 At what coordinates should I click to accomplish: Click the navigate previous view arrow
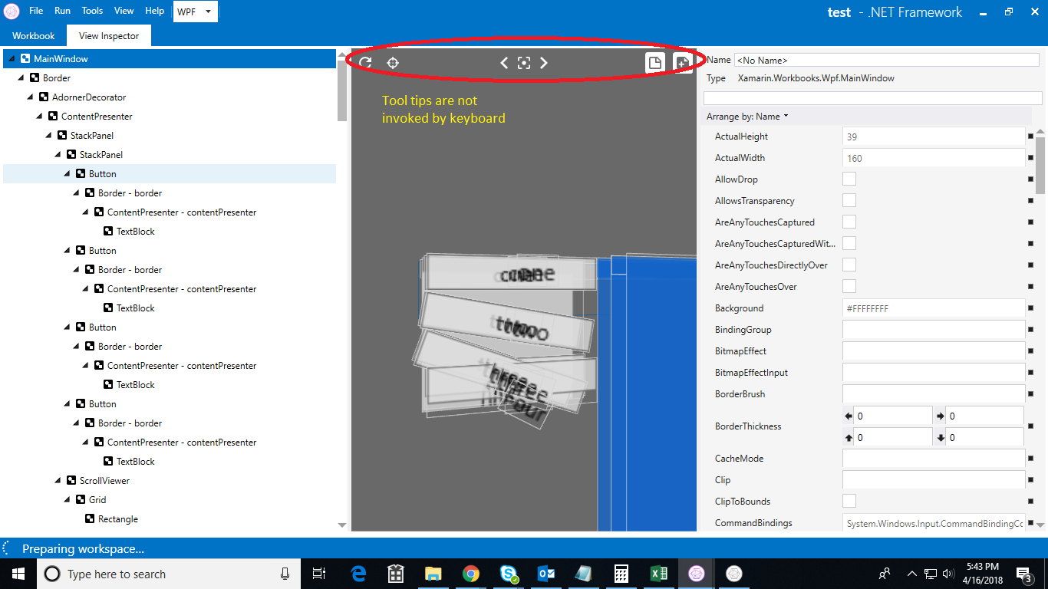(x=504, y=63)
